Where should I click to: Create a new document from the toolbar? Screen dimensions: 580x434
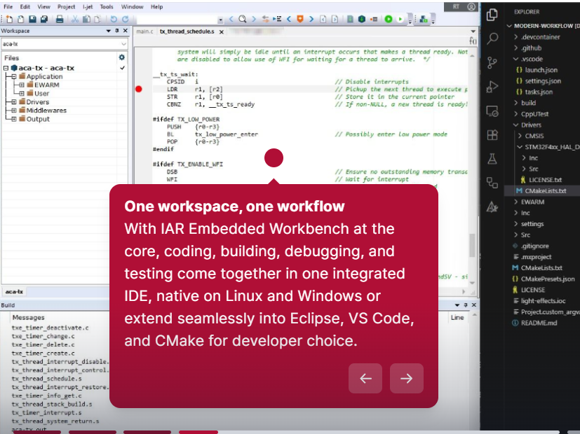tap(10, 19)
